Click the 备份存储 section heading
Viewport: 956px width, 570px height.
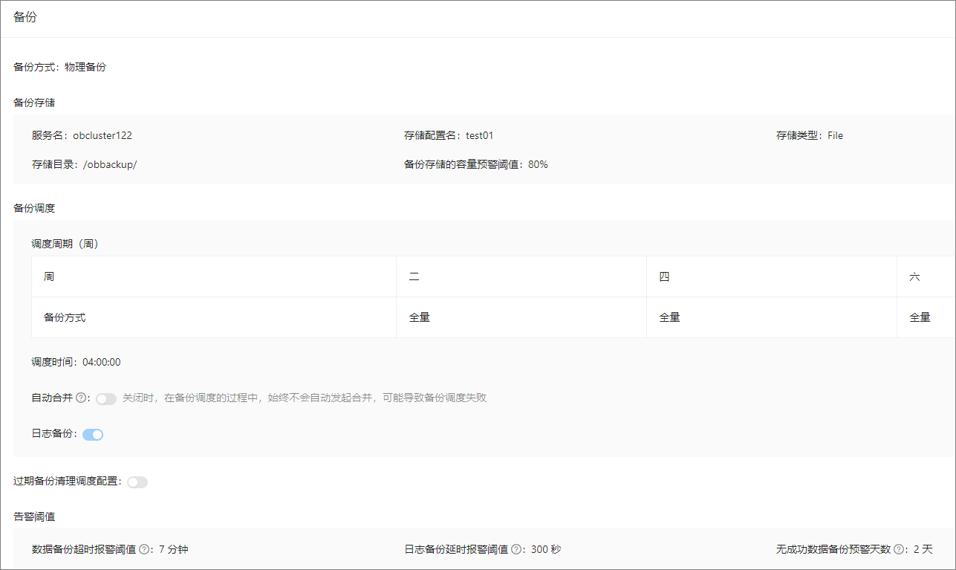pos(34,103)
